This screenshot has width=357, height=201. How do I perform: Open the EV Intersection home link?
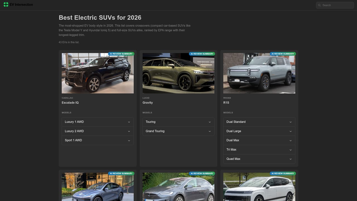click(18, 4)
